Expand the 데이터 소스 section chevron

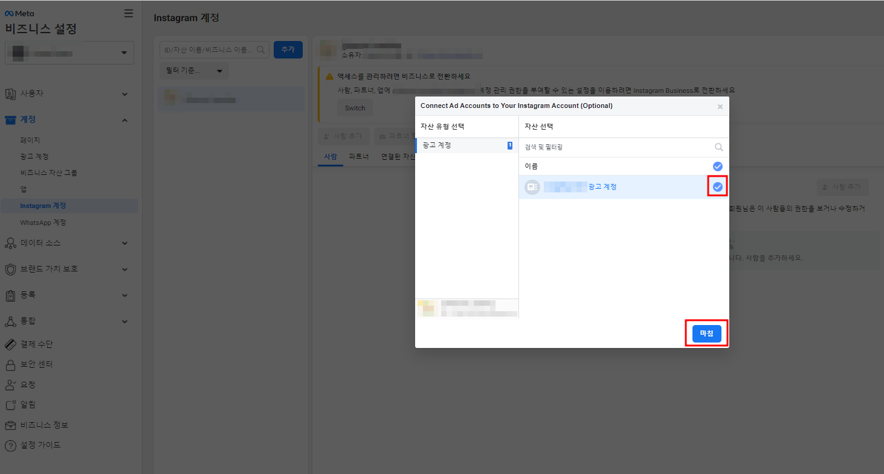coord(125,243)
